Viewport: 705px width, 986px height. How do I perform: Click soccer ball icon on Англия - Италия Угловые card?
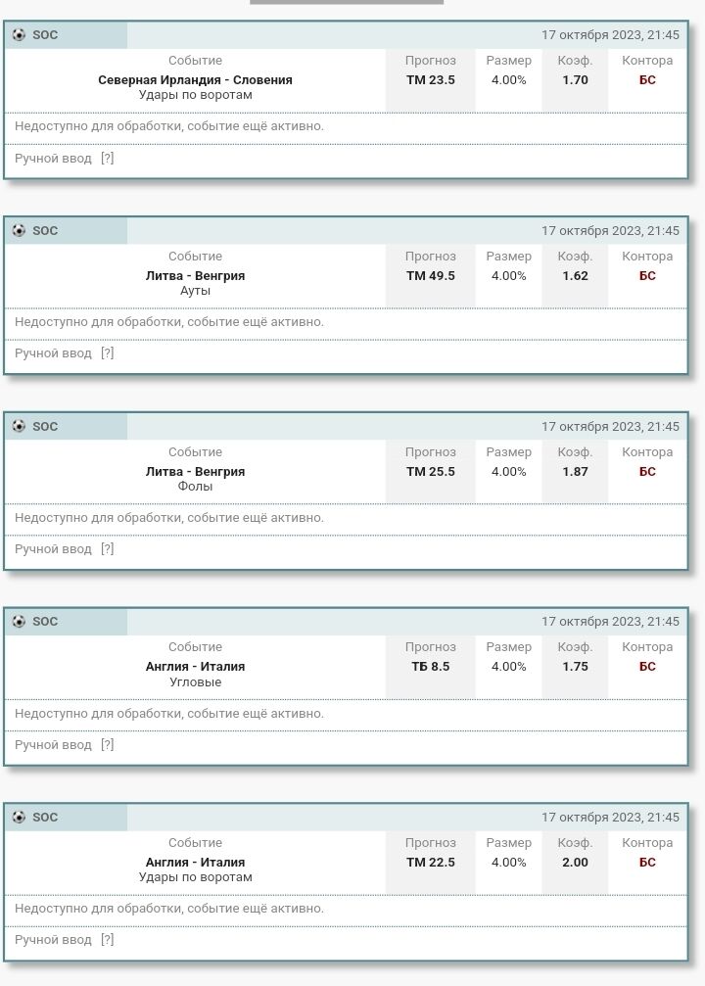pyautogui.click(x=19, y=622)
